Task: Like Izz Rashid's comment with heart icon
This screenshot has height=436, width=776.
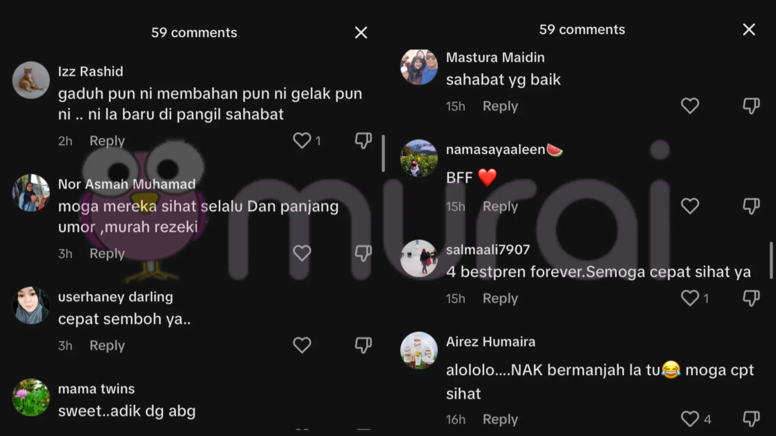Action: (x=302, y=141)
